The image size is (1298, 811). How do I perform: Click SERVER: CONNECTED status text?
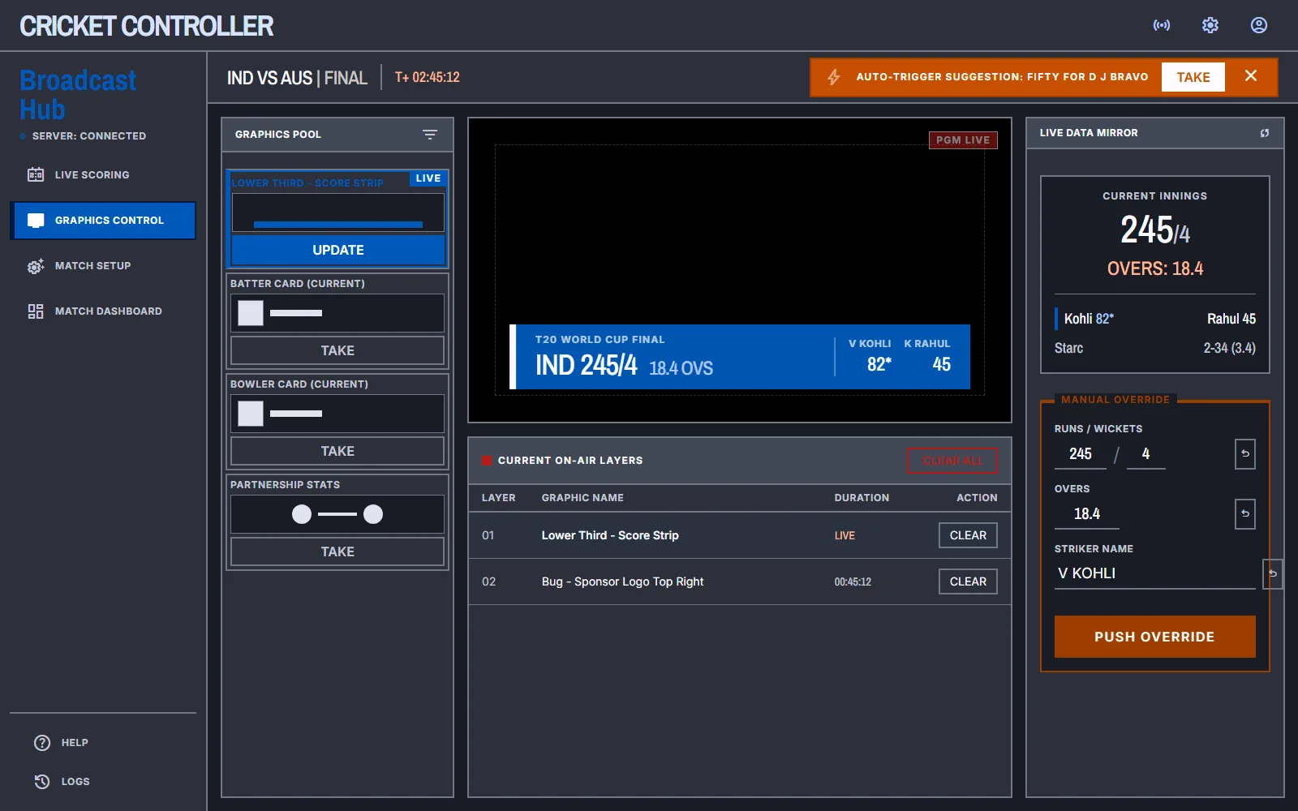click(89, 136)
